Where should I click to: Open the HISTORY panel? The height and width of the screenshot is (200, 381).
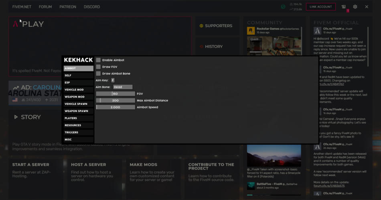pyautogui.click(x=217, y=46)
